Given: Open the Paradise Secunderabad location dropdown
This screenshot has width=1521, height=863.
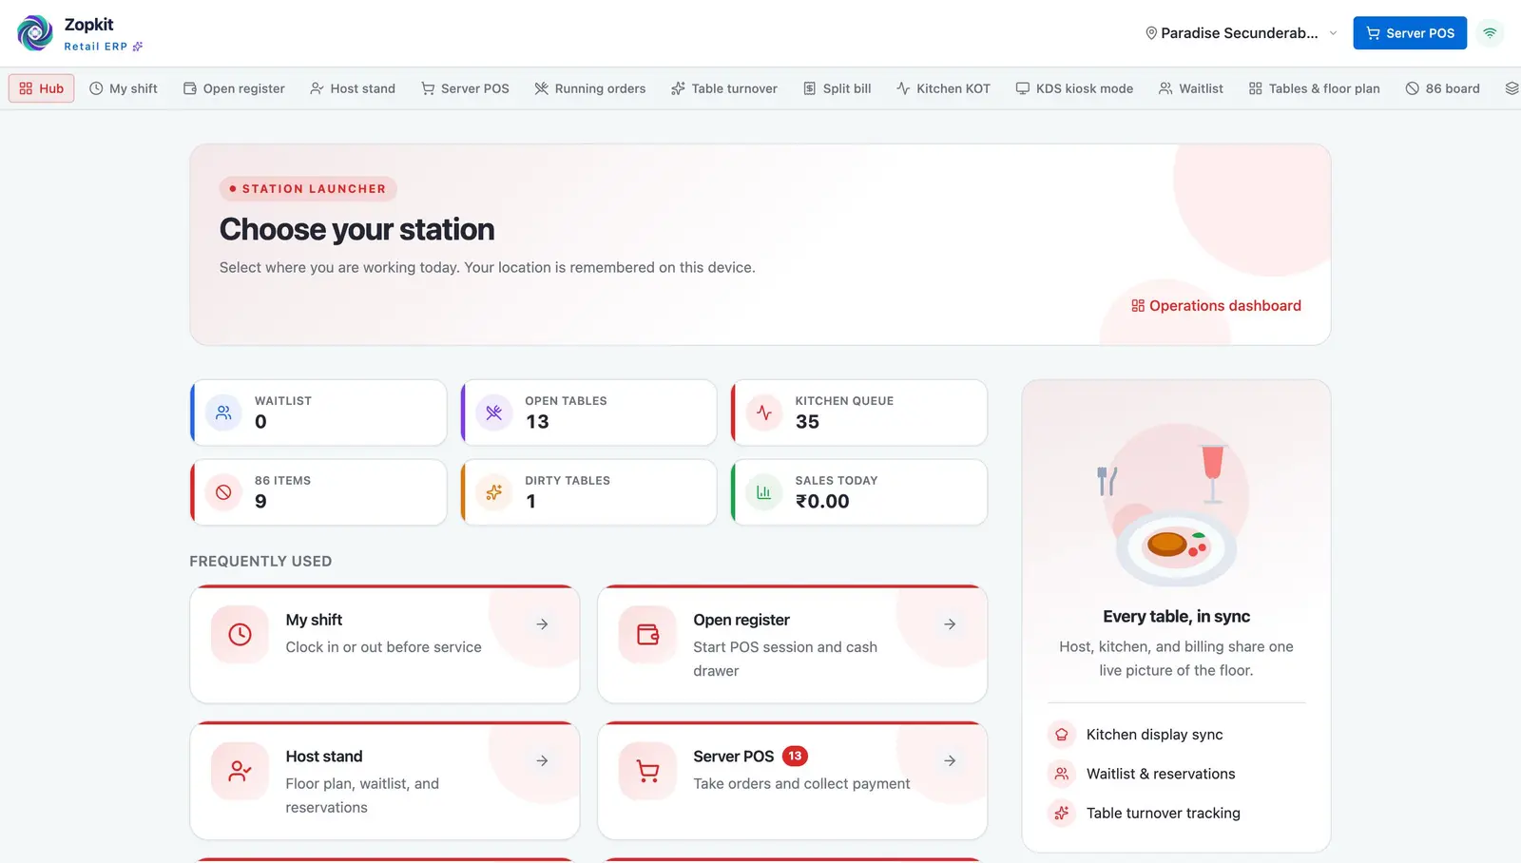Looking at the screenshot, I should [1242, 33].
